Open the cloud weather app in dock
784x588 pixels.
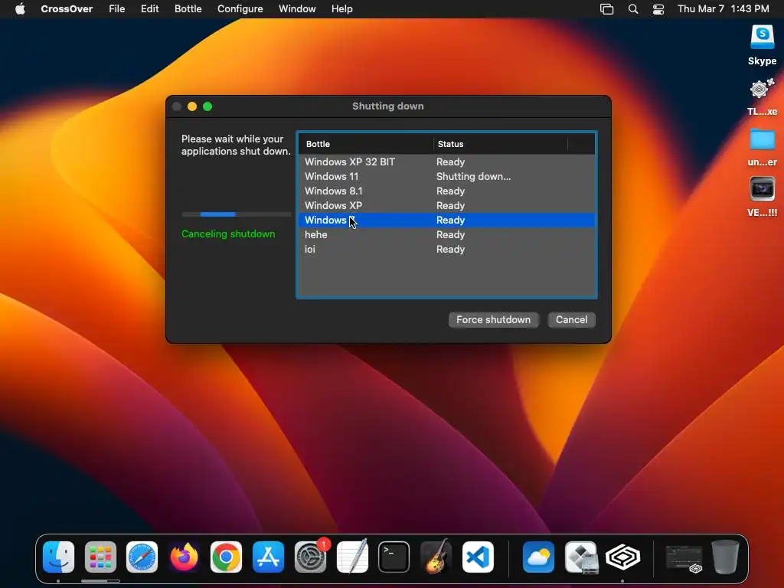tap(538, 557)
